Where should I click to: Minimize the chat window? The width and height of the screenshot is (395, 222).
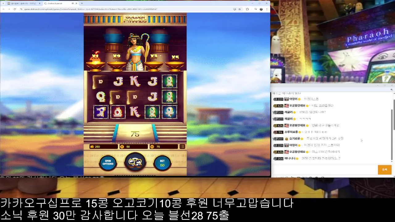pos(377,85)
